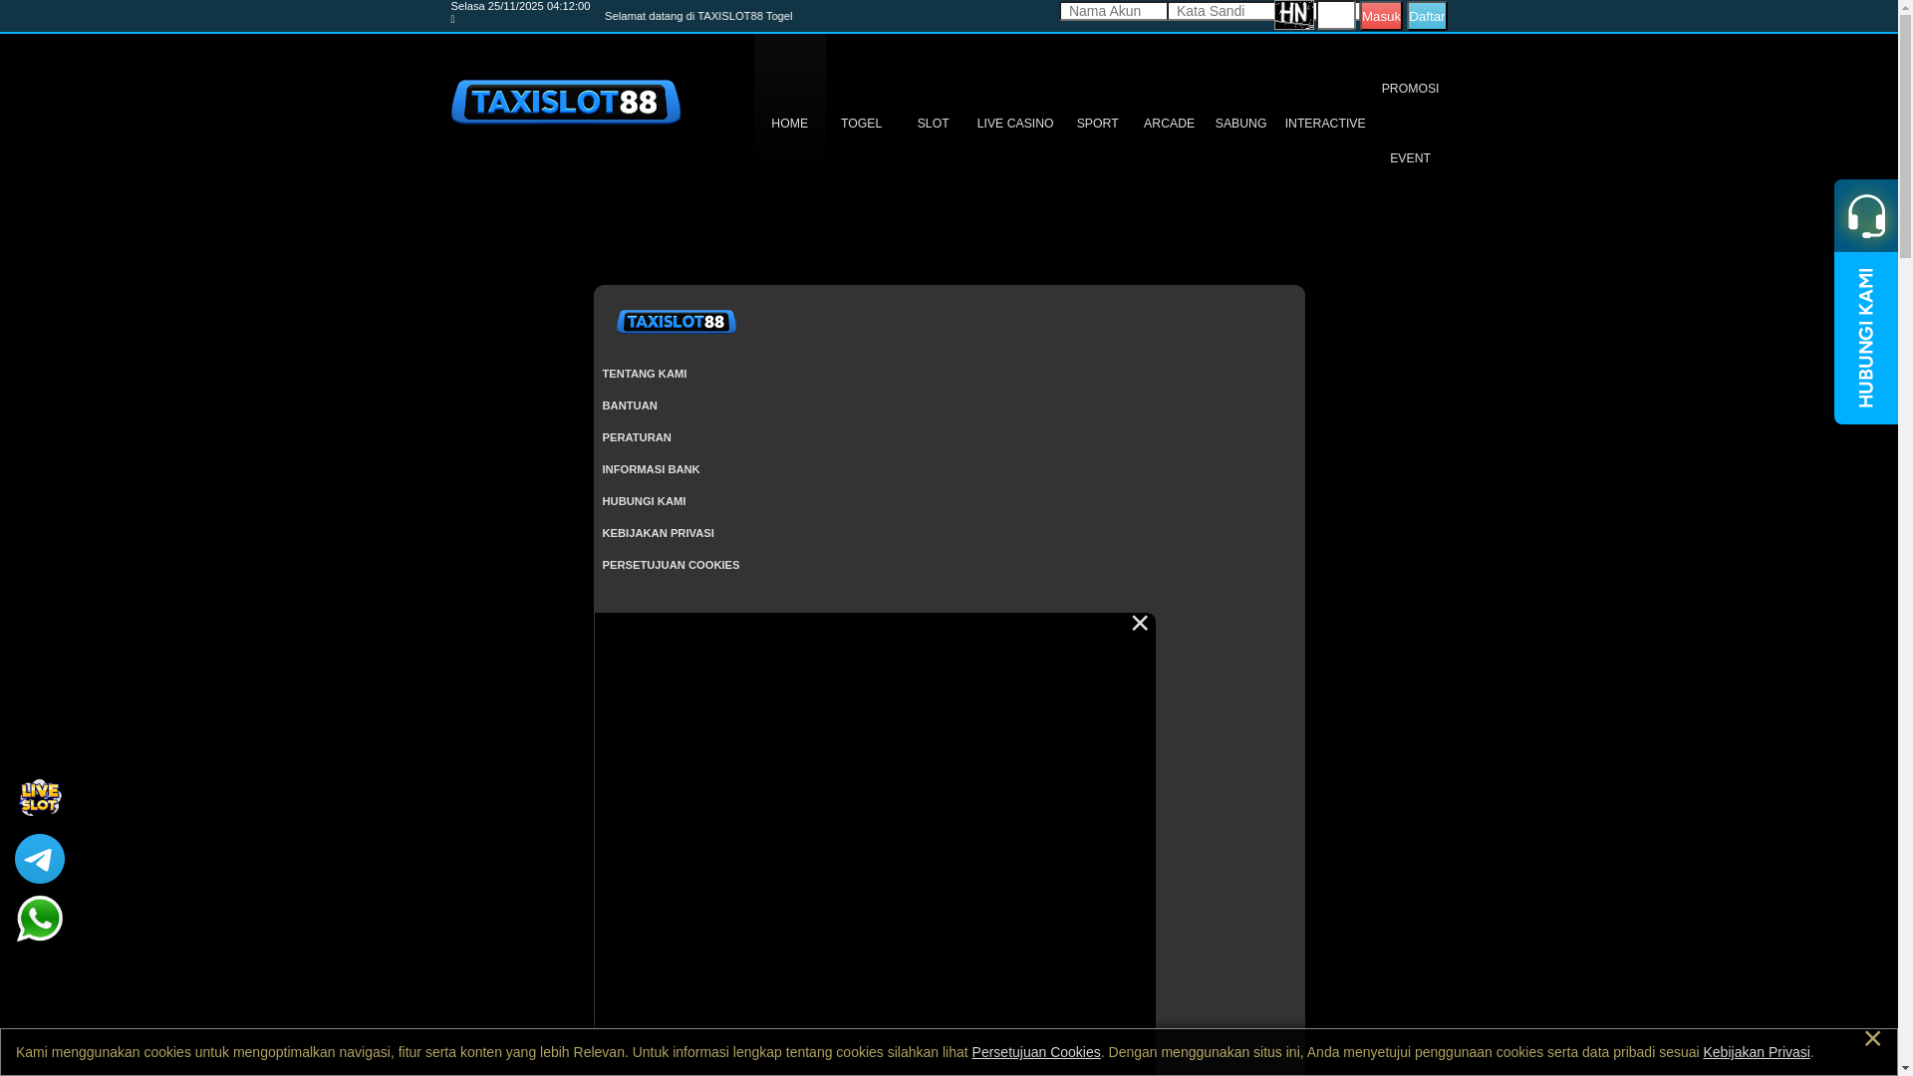Focus the Kata Sandi field
1913x1076 pixels.
(x=1222, y=11)
